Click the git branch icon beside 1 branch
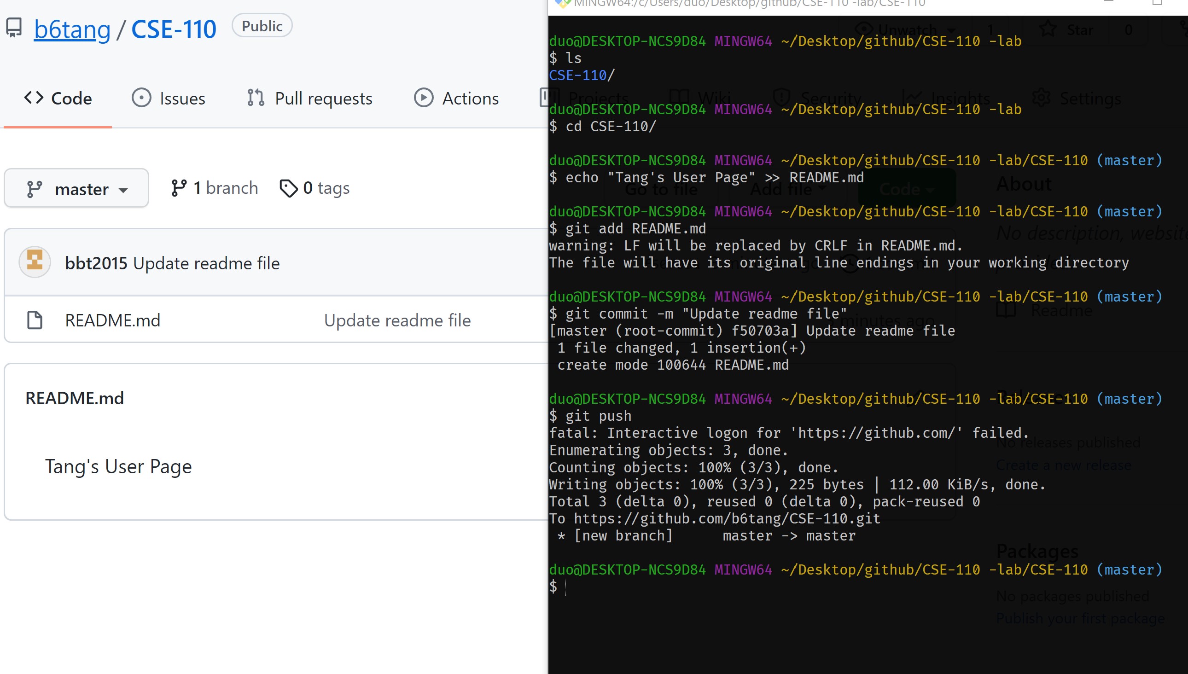This screenshot has width=1188, height=674. [179, 188]
